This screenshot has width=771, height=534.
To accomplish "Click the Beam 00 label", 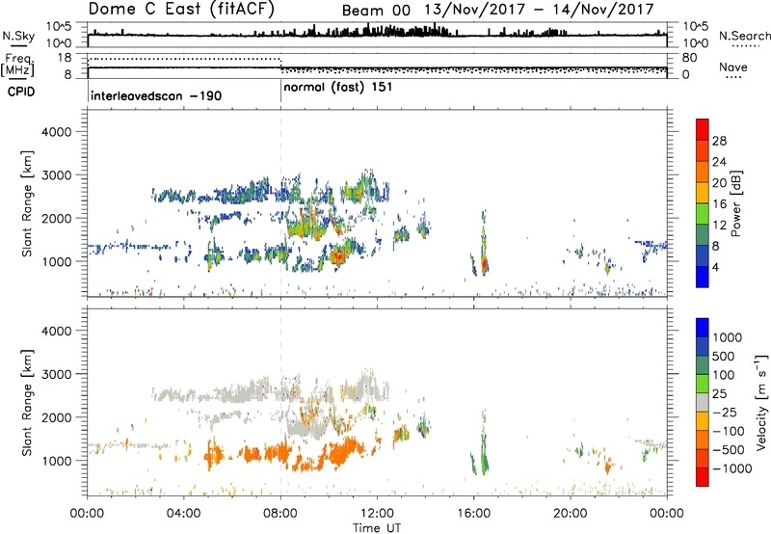I will click(376, 10).
